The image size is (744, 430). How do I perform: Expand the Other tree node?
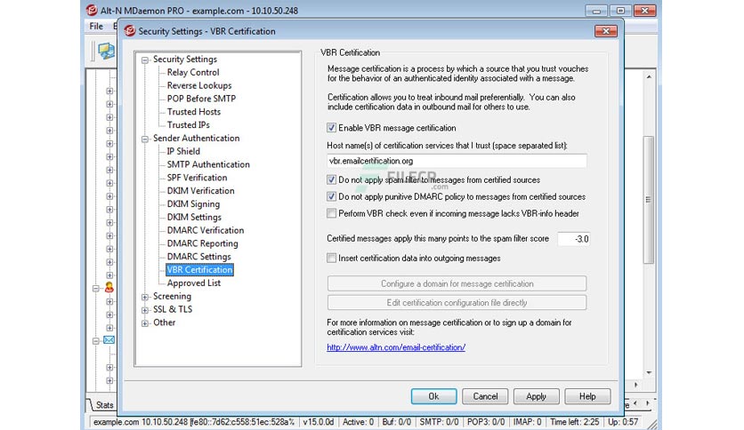coord(145,324)
